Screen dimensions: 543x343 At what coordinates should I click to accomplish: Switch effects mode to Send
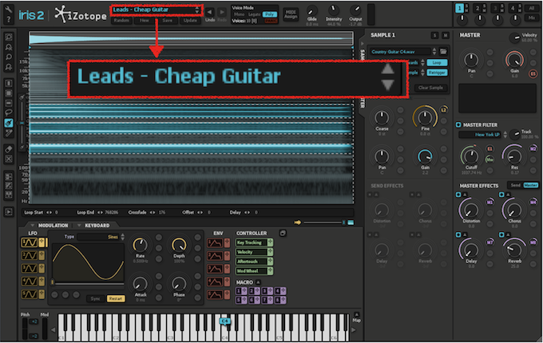pos(515,185)
